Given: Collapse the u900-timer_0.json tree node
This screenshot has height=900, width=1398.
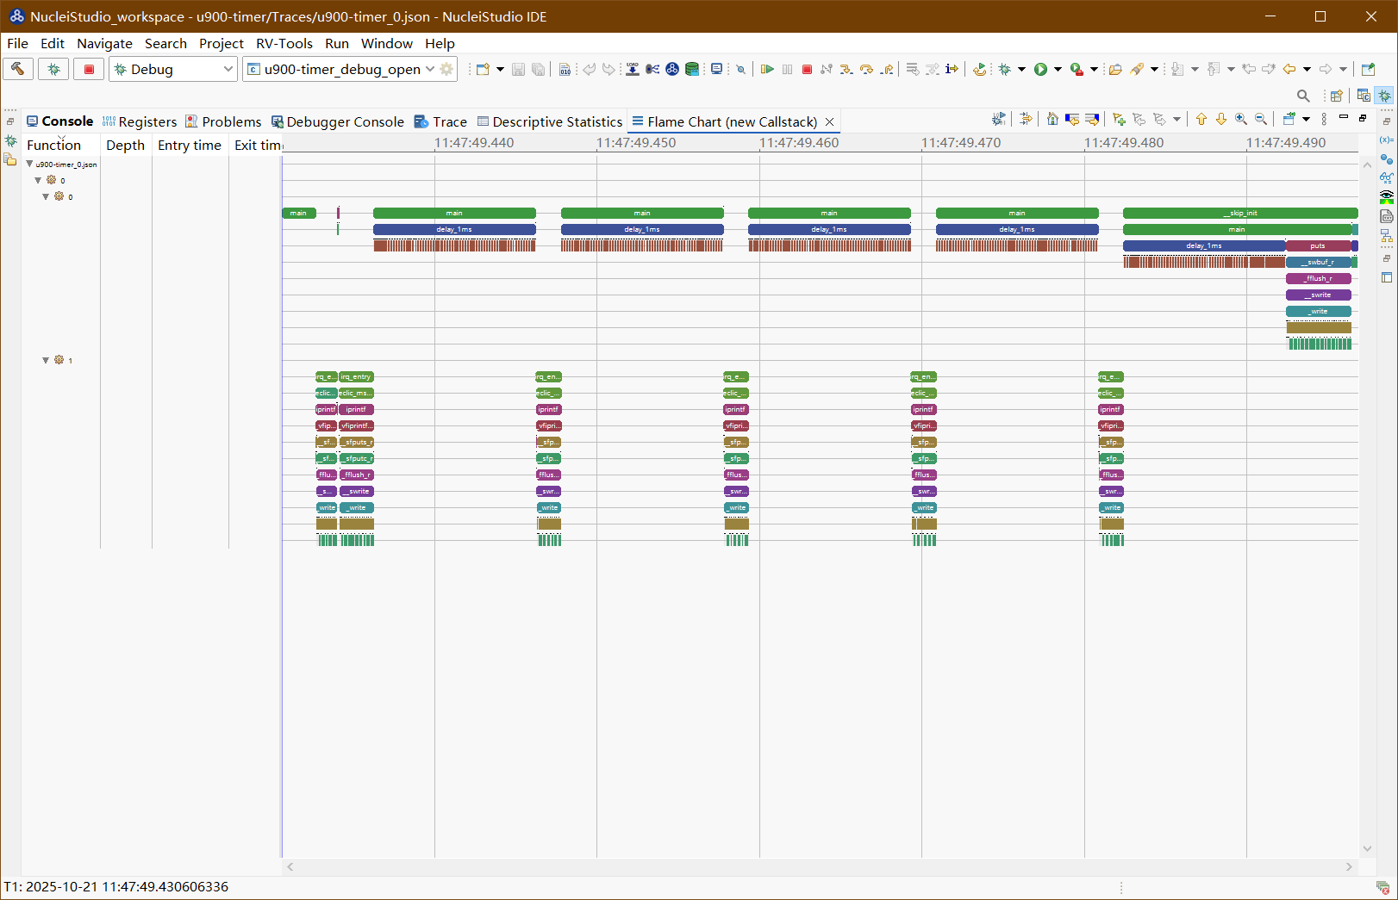Looking at the screenshot, I should pyautogui.click(x=30, y=164).
